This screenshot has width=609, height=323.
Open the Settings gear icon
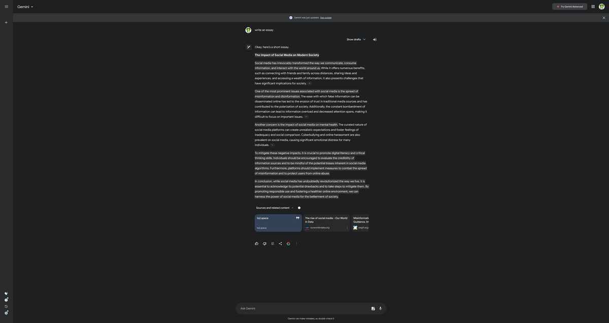pyautogui.click(x=6, y=313)
